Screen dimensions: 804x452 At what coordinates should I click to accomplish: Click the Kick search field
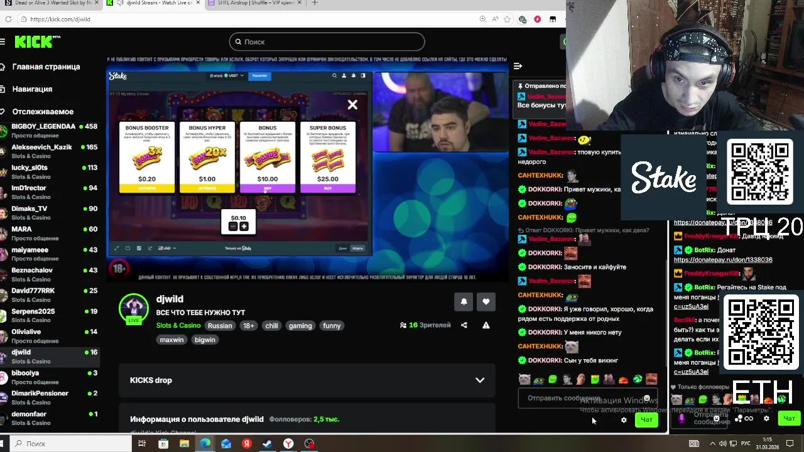point(327,41)
